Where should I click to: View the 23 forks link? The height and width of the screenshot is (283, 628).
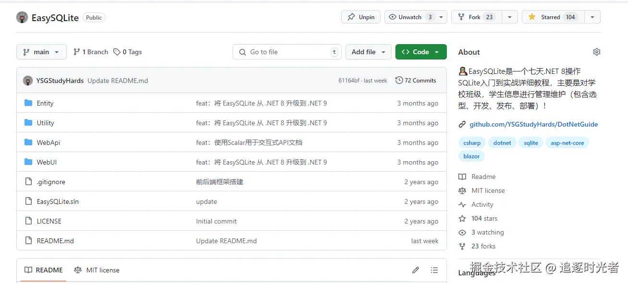[x=477, y=246]
